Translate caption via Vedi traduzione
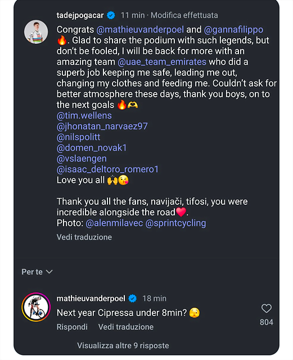 (x=84, y=237)
